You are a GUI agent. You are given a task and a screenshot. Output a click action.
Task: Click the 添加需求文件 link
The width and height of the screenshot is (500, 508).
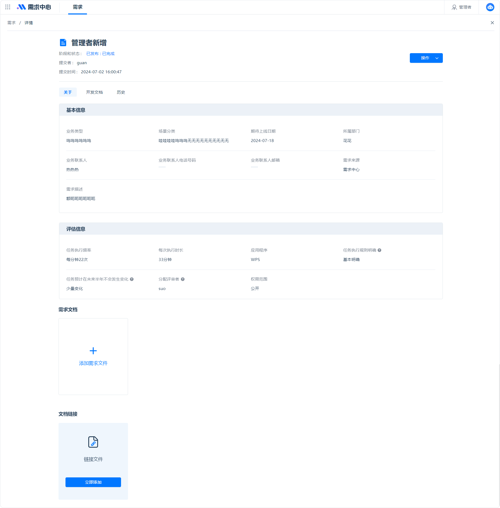point(93,363)
